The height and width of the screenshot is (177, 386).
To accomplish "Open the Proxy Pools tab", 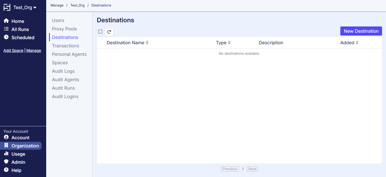I will tap(64, 29).
